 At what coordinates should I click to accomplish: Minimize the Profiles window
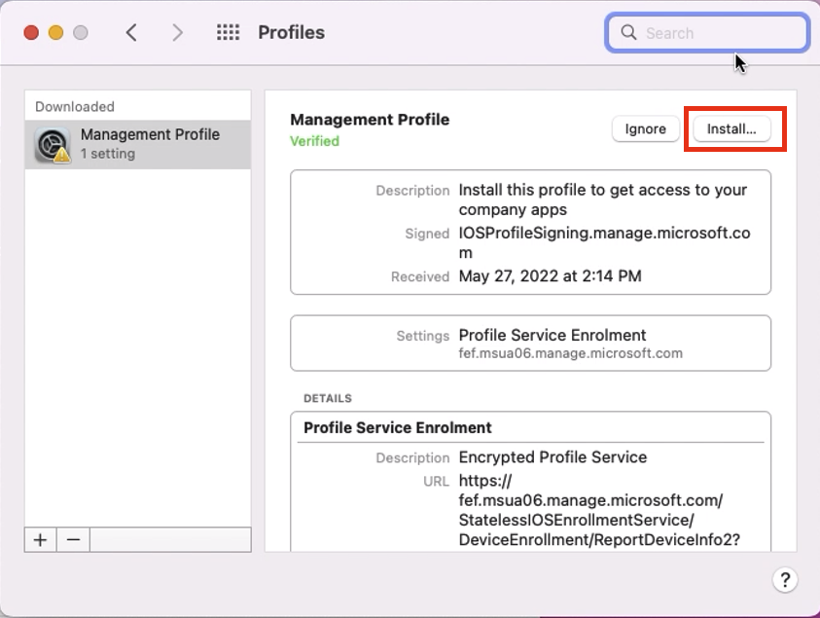pyautogui.click(x=55, y=33)
